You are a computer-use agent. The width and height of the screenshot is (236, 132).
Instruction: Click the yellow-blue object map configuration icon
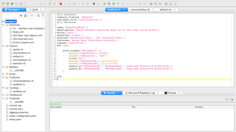[x=171, y=4]
